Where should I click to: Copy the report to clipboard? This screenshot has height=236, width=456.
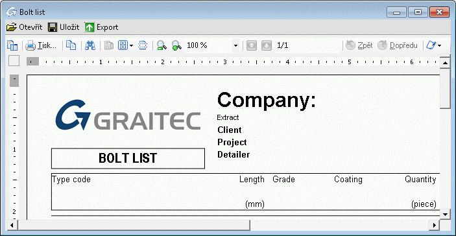71,45
